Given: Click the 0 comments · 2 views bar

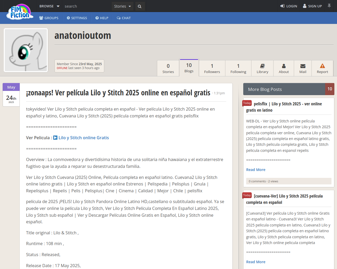Looking at the screenshot, I should pos(289,181).
